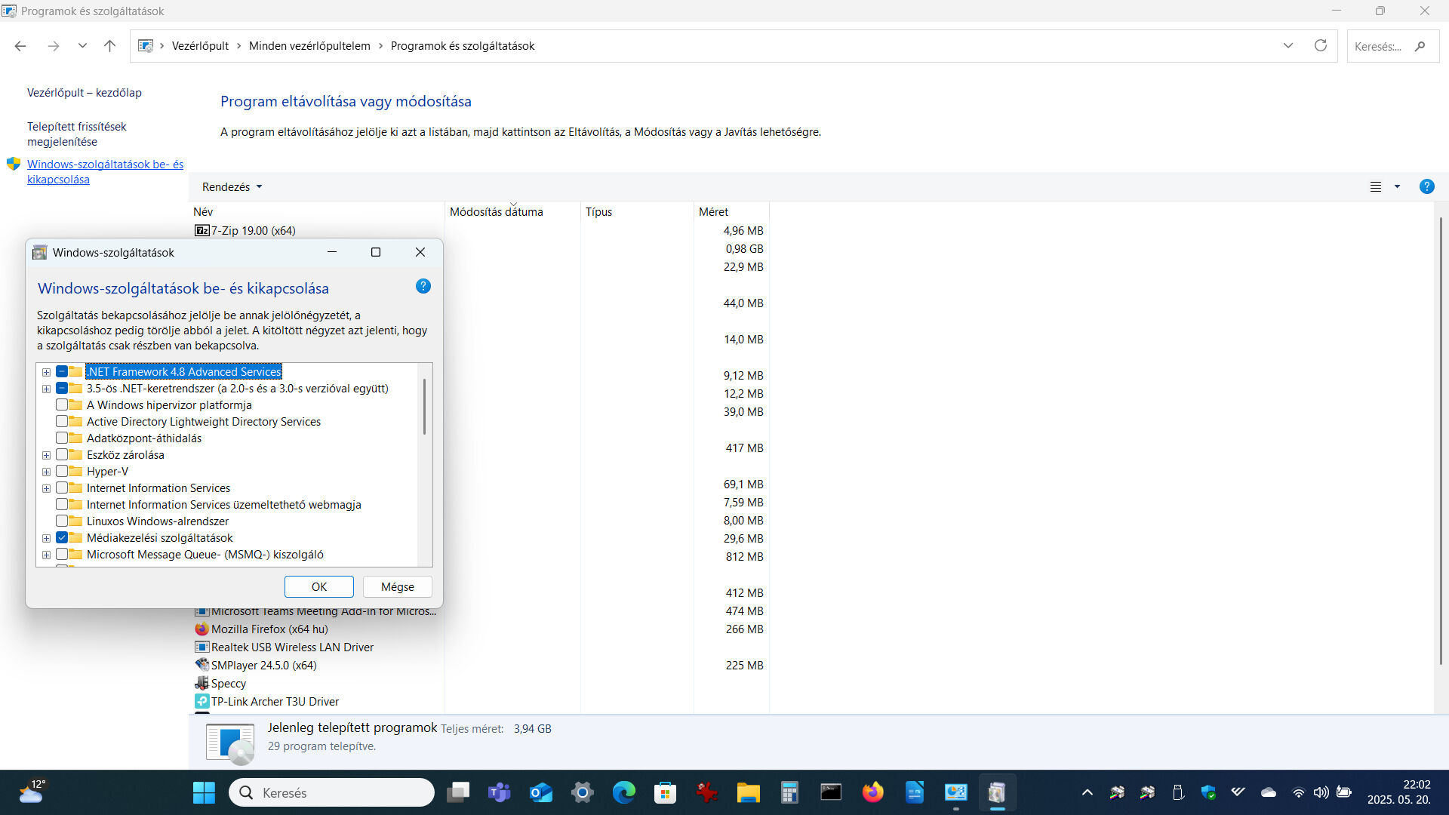
Task: Sort by Típus column header
Action: point(637,212)
